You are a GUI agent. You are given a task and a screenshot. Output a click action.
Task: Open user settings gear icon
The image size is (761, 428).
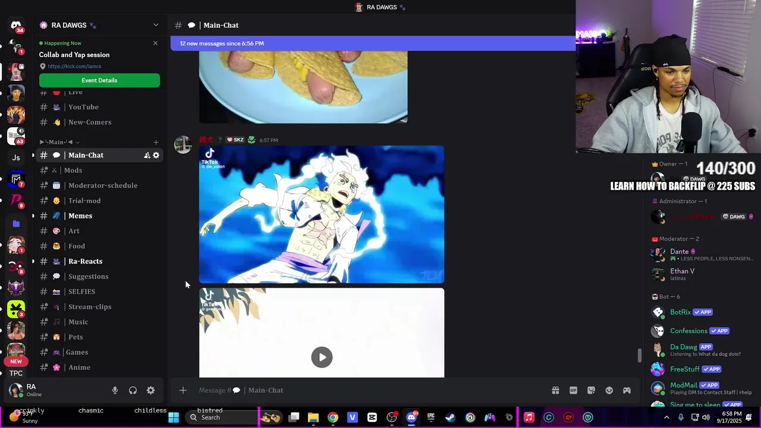point(150,391)
